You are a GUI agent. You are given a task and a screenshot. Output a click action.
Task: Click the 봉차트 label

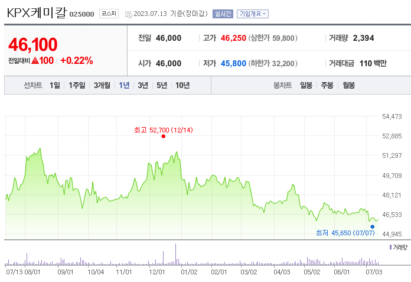(x=282, y=85)
